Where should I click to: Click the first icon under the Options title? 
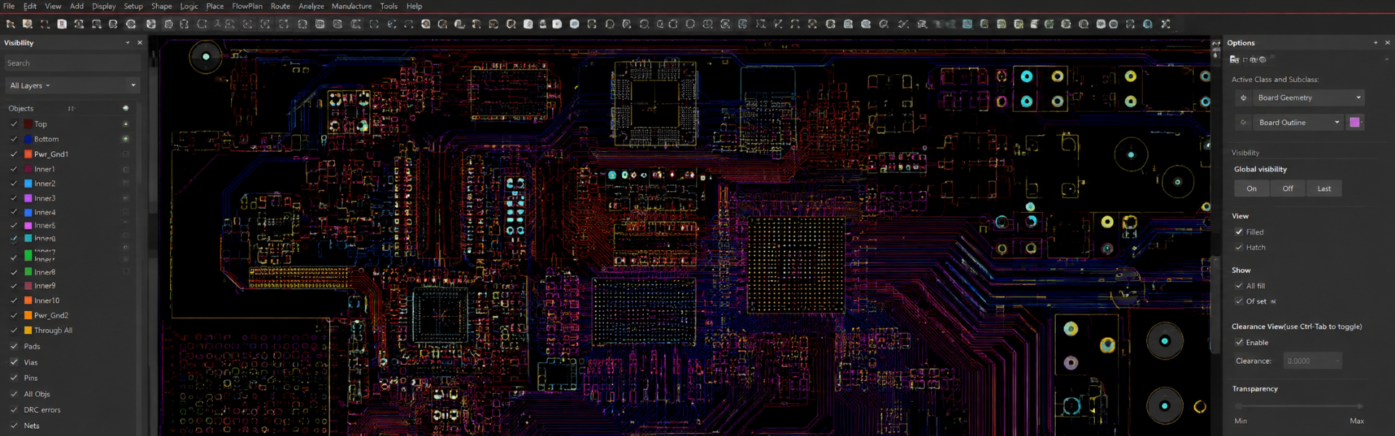1234,60
